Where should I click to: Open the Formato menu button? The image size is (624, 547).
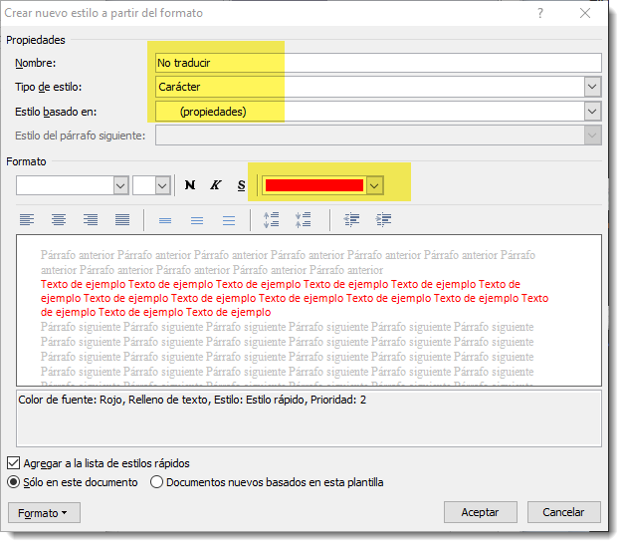tap(44, 513)
